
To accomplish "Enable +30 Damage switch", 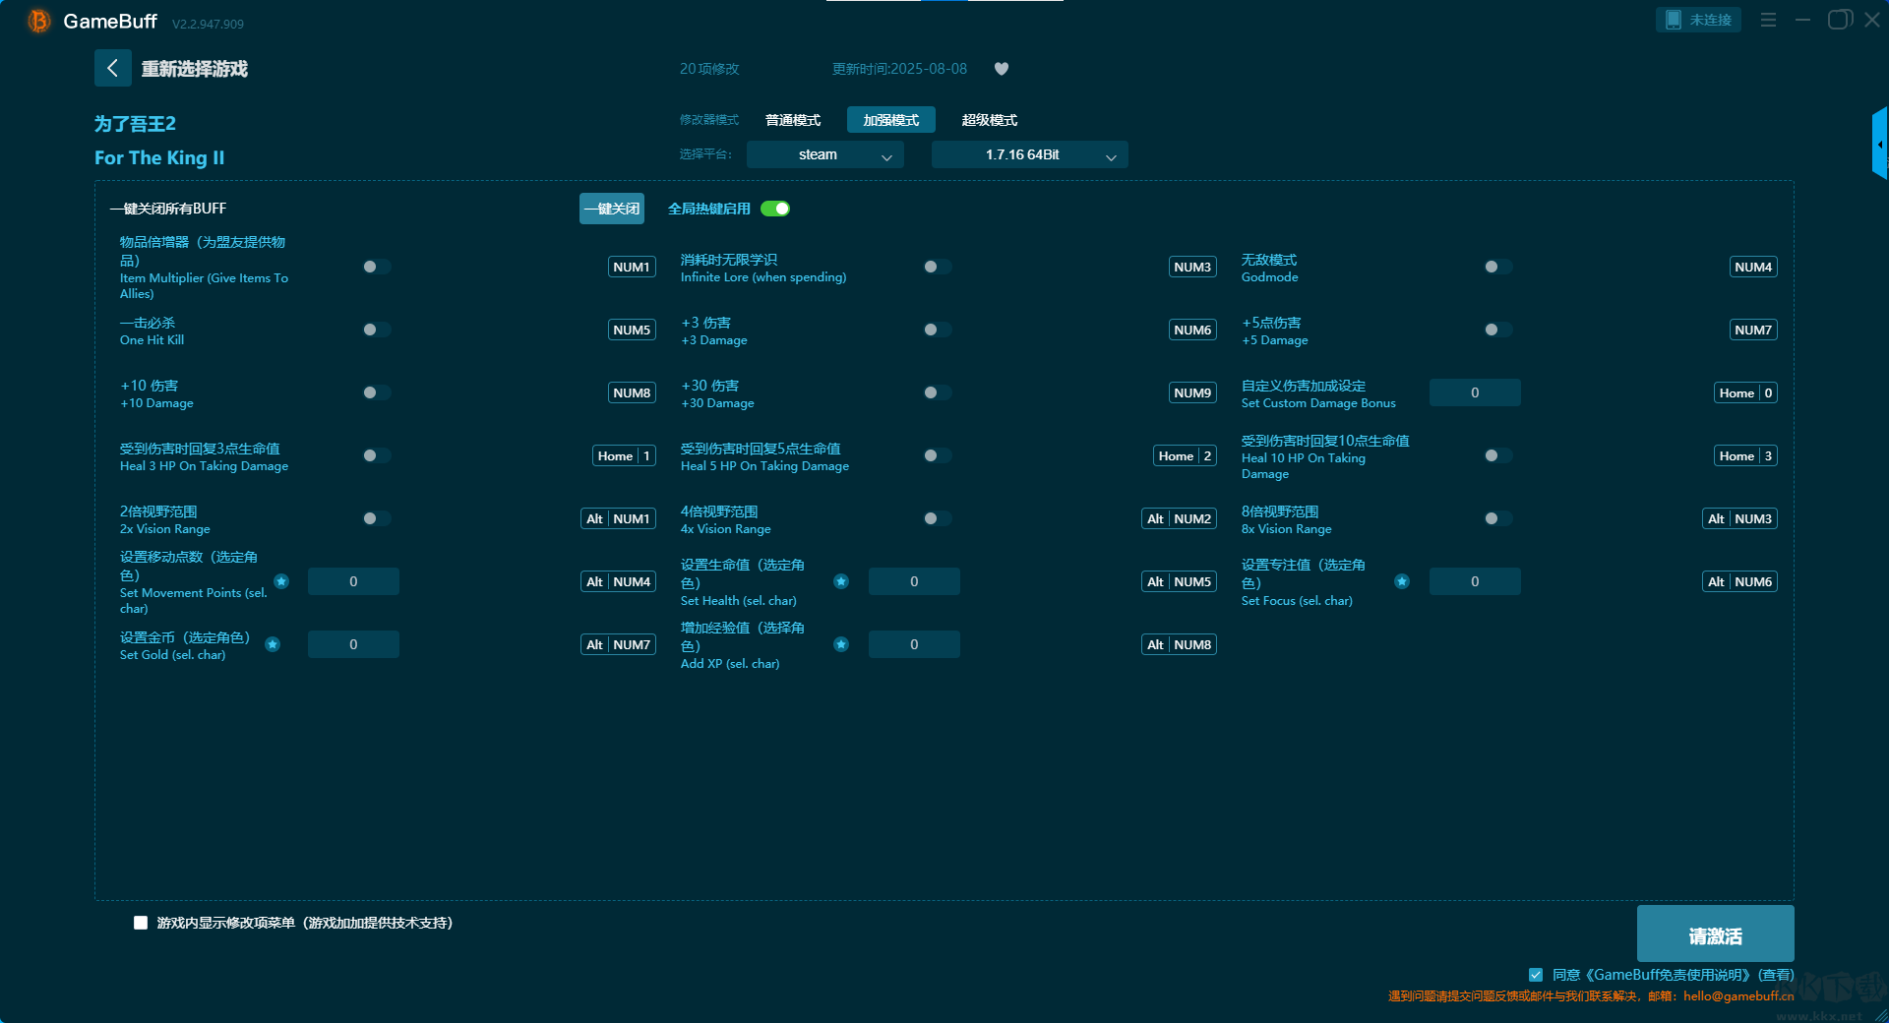I will [938, 392].
